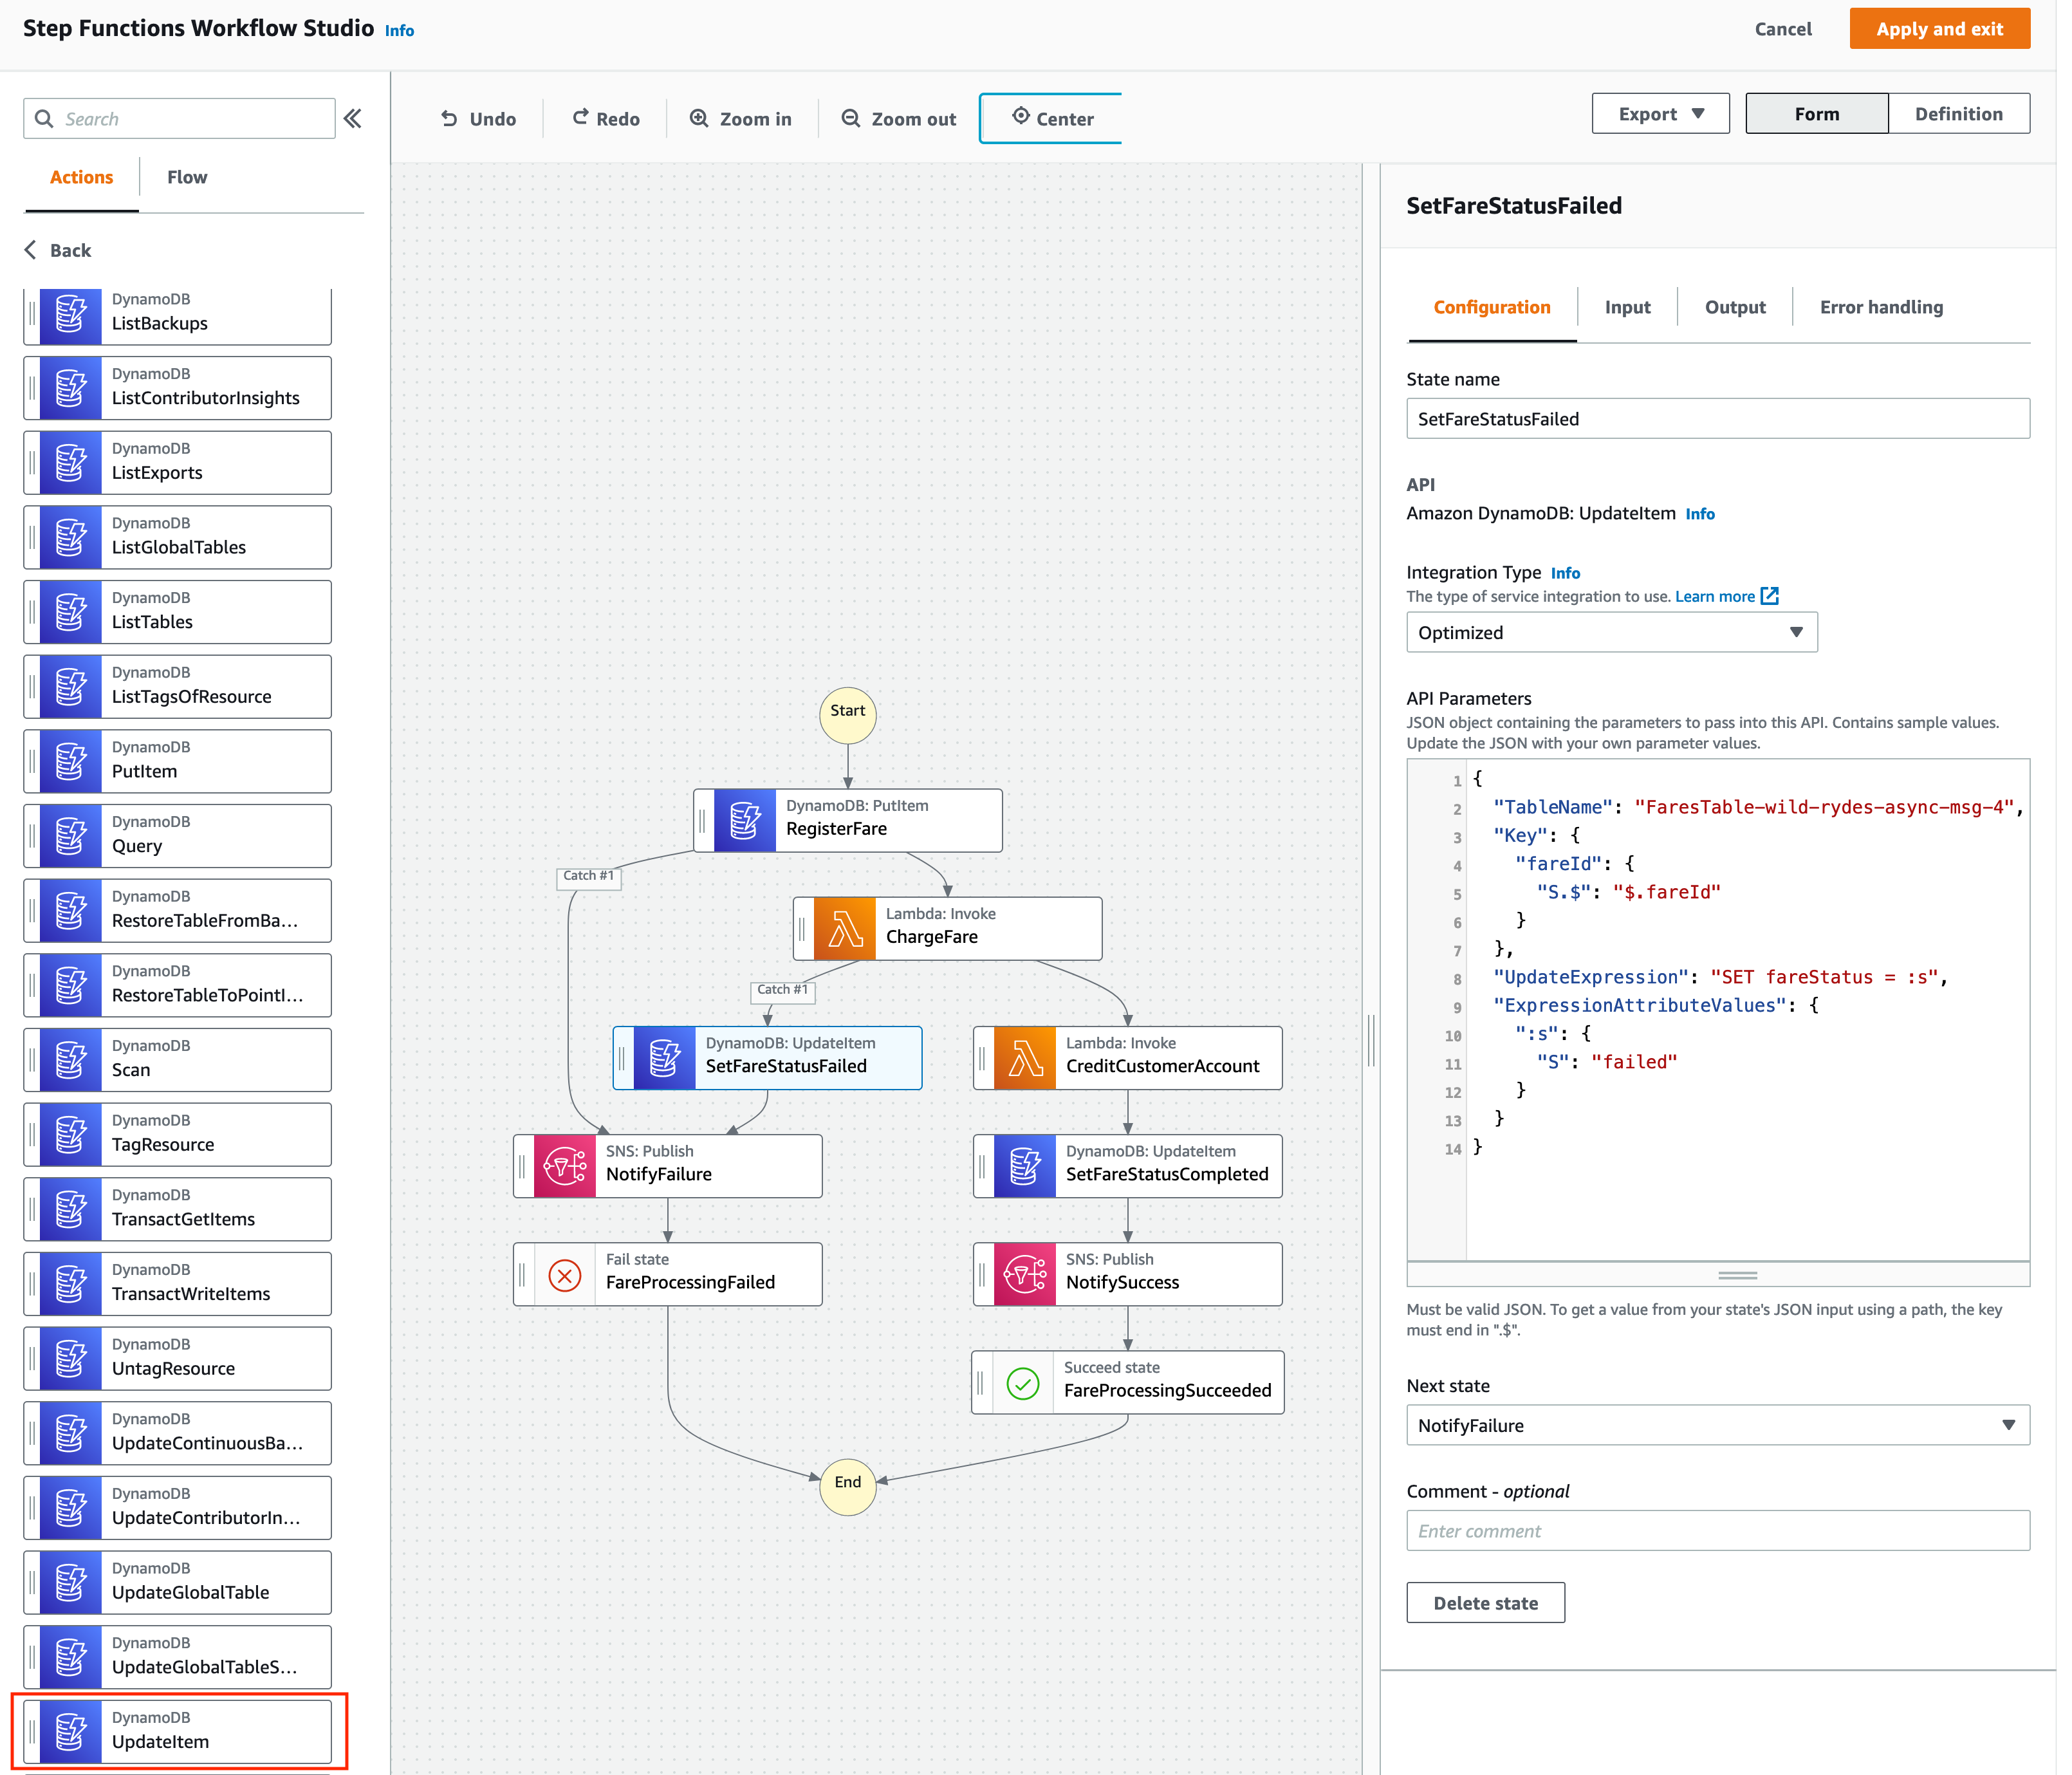Click the UntagResource action row
Screen dimensions: 2072x1775
pyautogui.click(x=178, y=1358)
